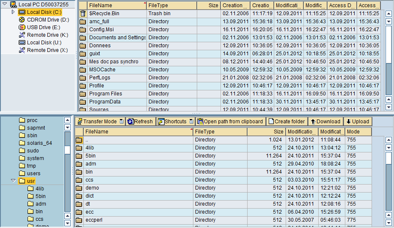Sort by FileName in the local file list

(x=117, y=5)
